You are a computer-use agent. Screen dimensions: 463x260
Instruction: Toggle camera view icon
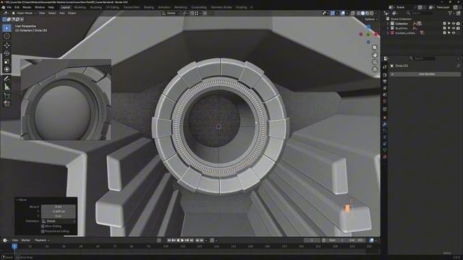(x=375, y=62)
